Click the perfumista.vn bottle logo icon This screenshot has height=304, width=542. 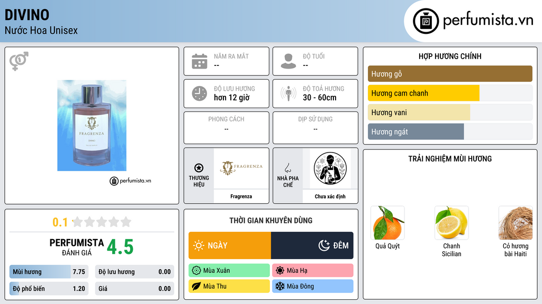[x=426, y=21]
